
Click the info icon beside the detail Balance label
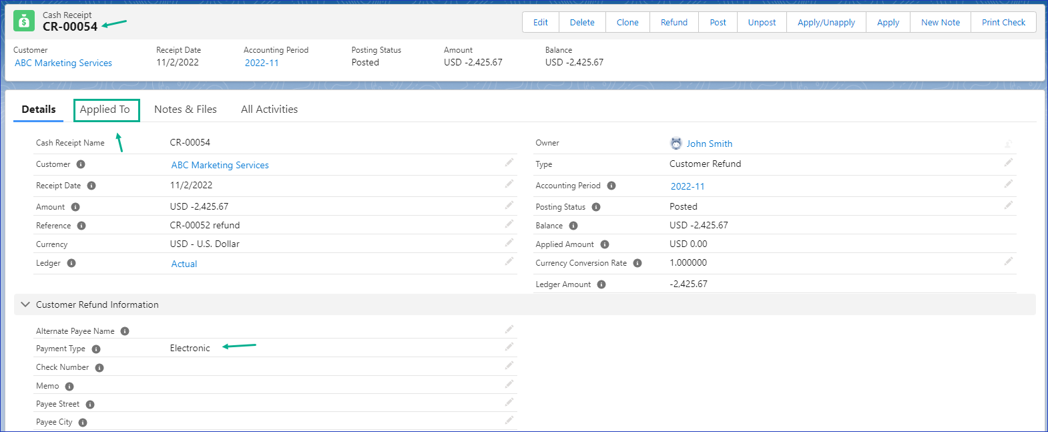click(x=573, y=226)
